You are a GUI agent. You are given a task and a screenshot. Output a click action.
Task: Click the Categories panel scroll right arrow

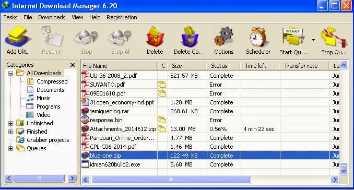(x=72, y=179)
